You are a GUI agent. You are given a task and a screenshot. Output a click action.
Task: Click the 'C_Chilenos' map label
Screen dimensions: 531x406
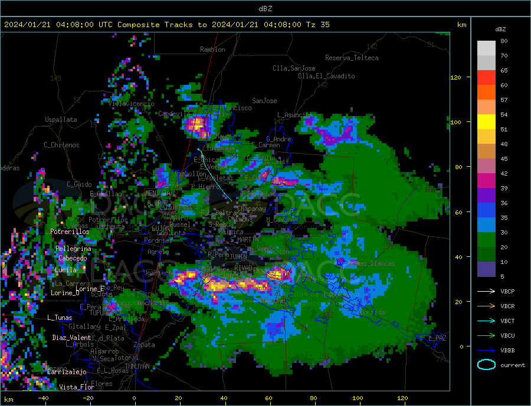tap(61, 145)
